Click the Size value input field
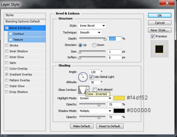The width and height of the screenshot is (177, 137). click(x=114, y=52)
